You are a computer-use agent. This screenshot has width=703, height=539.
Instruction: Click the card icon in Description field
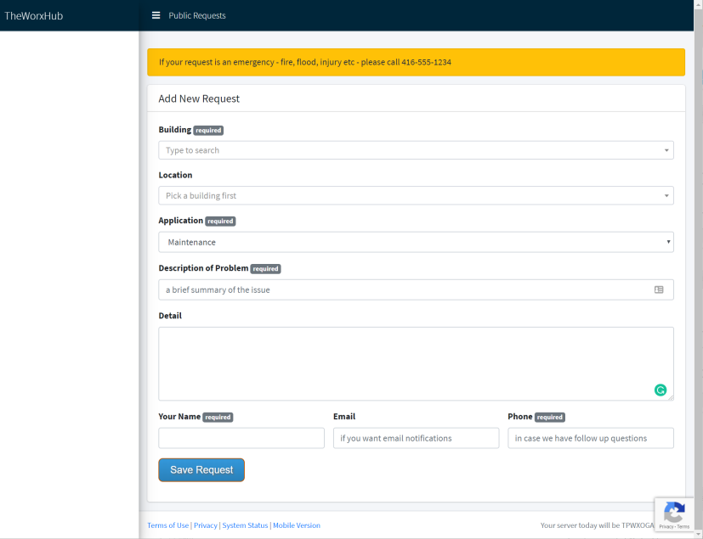tap(659, 289)
